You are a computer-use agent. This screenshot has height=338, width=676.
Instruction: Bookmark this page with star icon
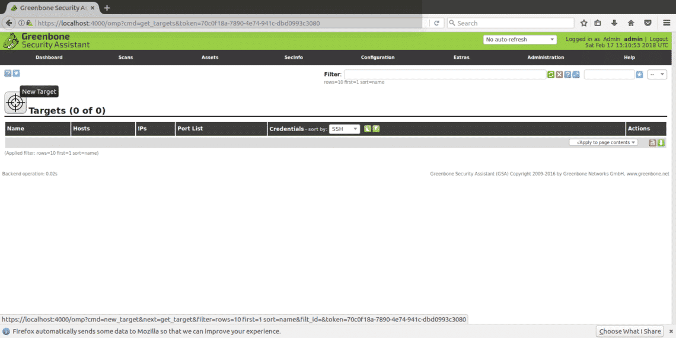(583, 23)
